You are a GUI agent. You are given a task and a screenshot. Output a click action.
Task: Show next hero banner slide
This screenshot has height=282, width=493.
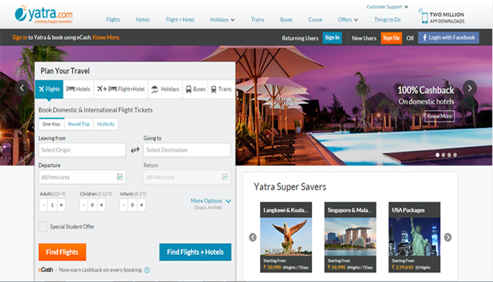(x=470, y=88)
